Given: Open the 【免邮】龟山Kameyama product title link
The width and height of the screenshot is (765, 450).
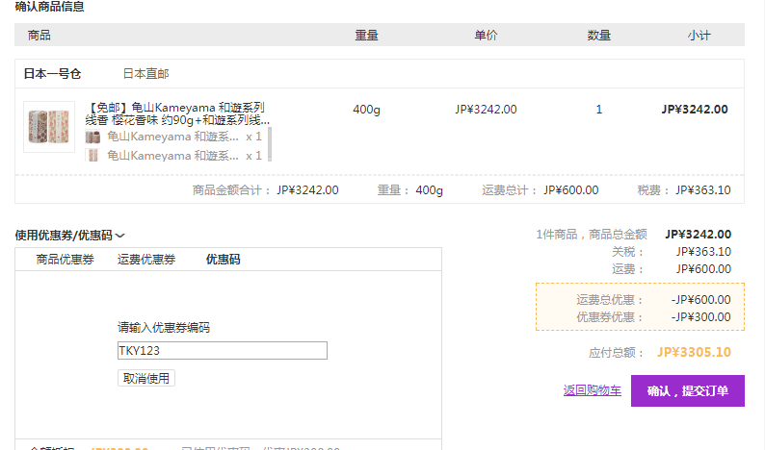Looking at the screenshot, I should point(177,113).
